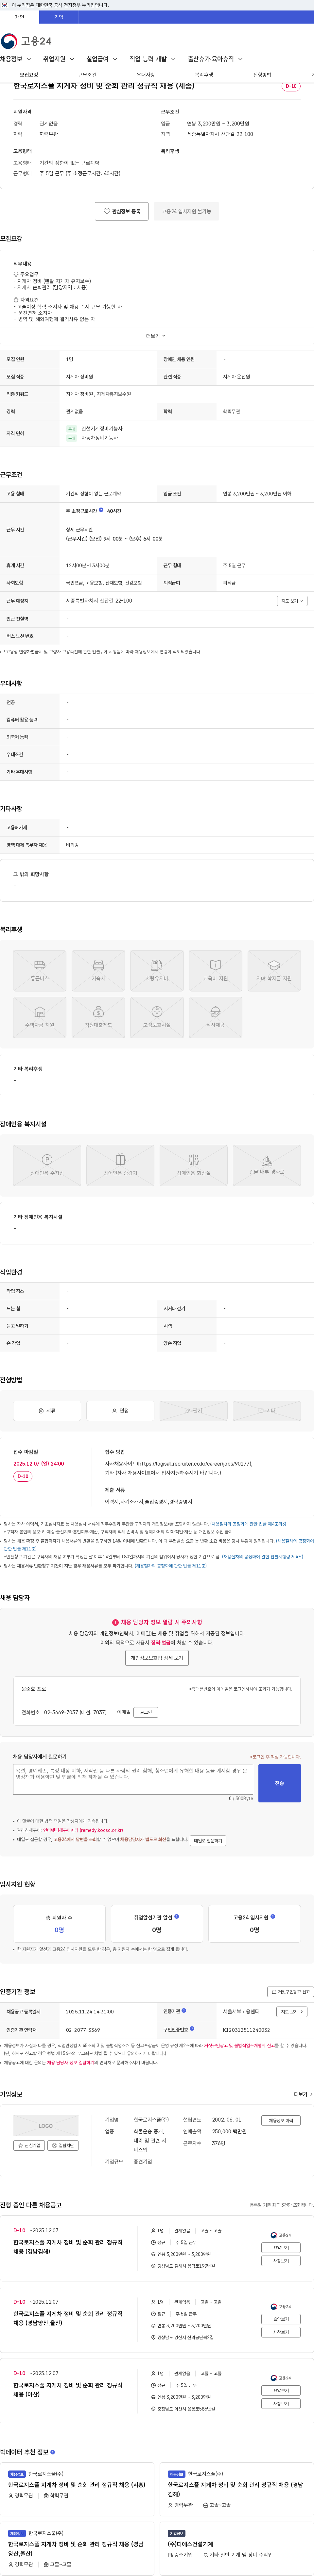Open the (아산) job posting title
Viewport: 314px width, 2576px height.
pos(68,2390)
